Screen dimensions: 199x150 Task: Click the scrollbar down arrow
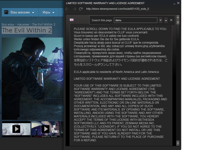coord(178,143)
